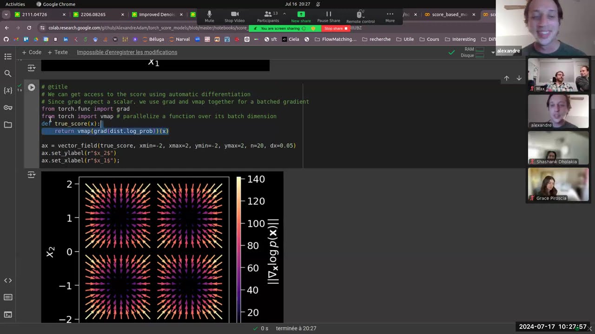The height and width of the screenshot is (334, 595).
Task: Pause Share in Zoom toolbar
Action: coord(329,17)
